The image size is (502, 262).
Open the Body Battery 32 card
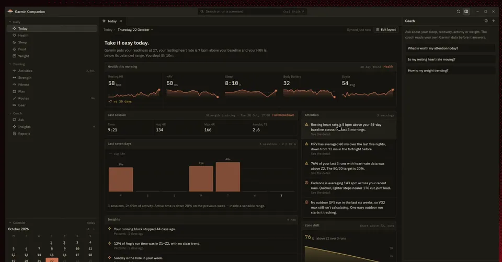tap(309, 89)
